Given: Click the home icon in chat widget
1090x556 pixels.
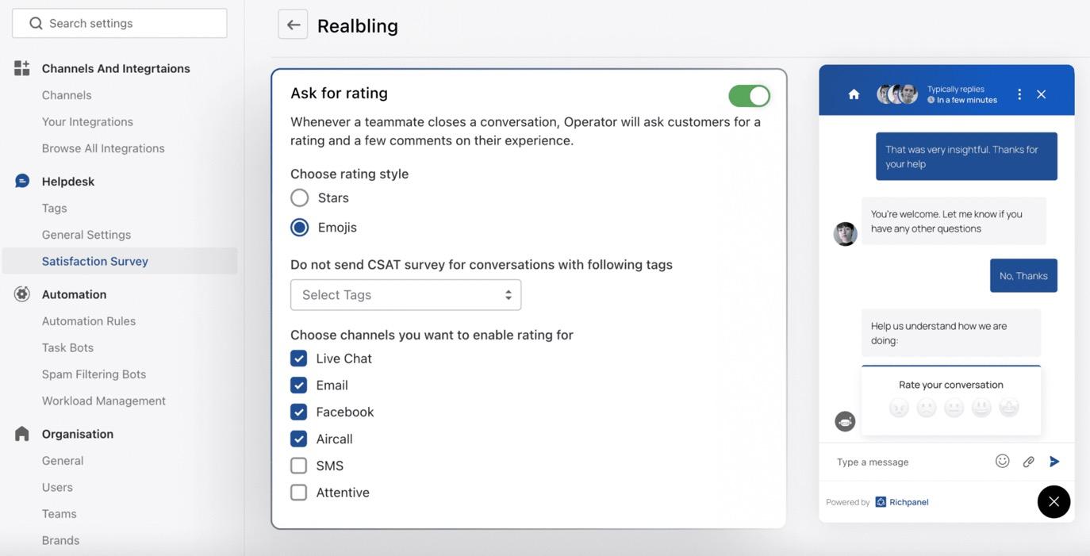Looking at the screenshot, I should [x=854, y=94].
